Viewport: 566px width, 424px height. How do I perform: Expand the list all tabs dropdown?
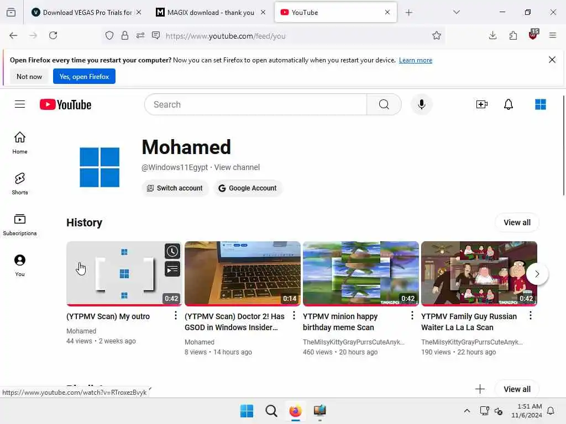(x=456, y=12)
